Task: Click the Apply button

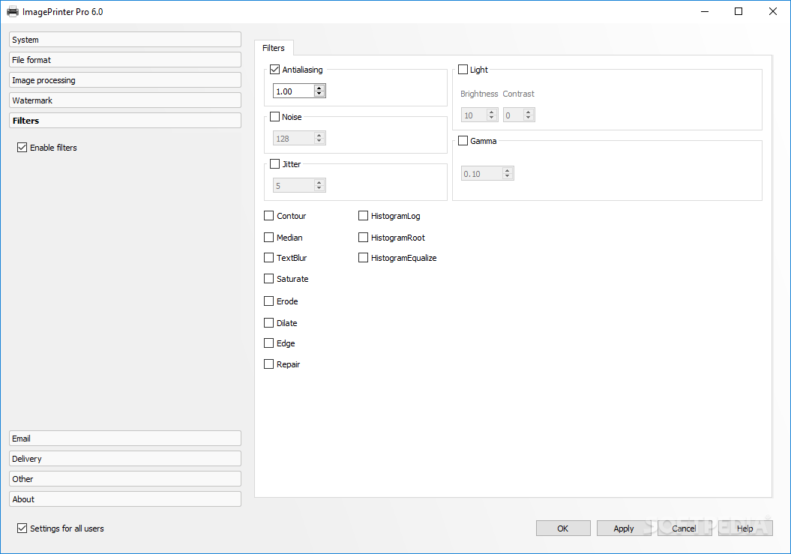Action: (624, 529)
